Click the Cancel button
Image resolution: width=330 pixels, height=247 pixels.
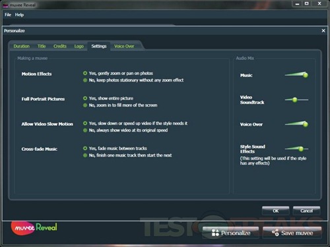pyautogui.click(x=306, y=211)
